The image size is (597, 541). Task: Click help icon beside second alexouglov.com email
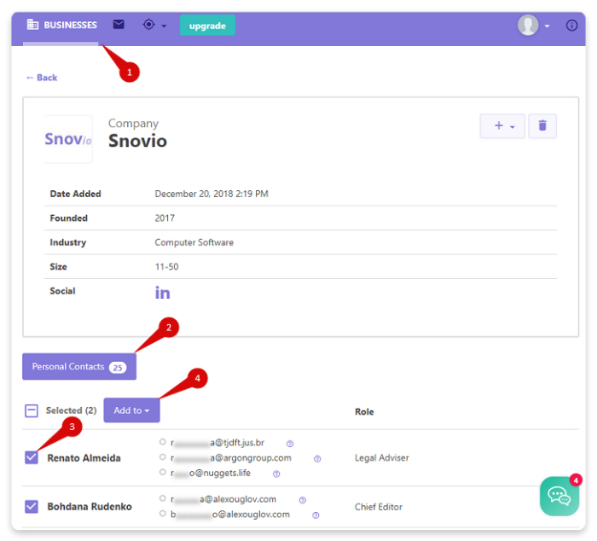point(316,515)
